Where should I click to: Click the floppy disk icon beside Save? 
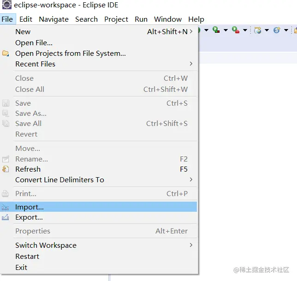[6, 103]
